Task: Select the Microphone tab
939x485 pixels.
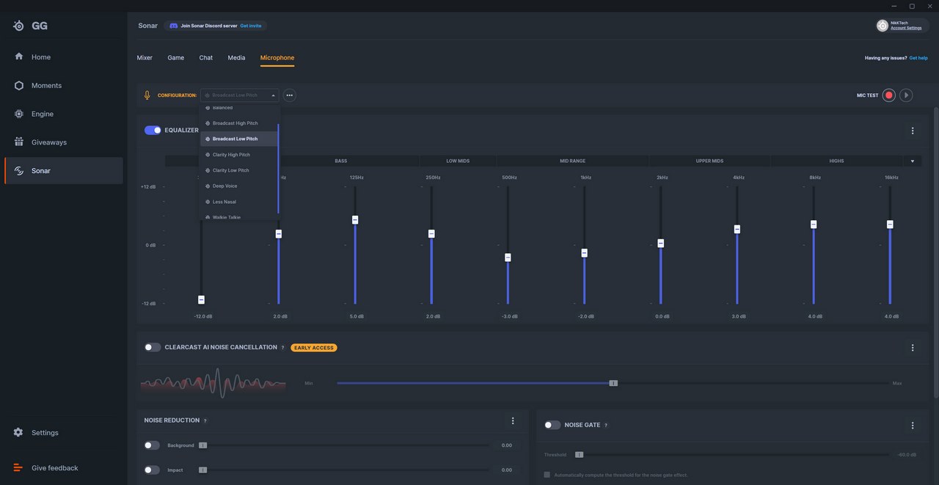Action: point(277,58)
